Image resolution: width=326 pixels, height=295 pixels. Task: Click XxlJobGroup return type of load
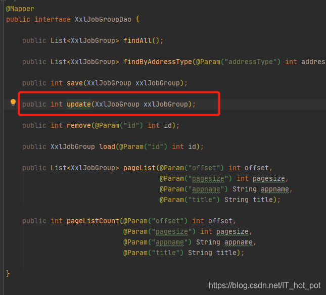(x=73, y=146)
